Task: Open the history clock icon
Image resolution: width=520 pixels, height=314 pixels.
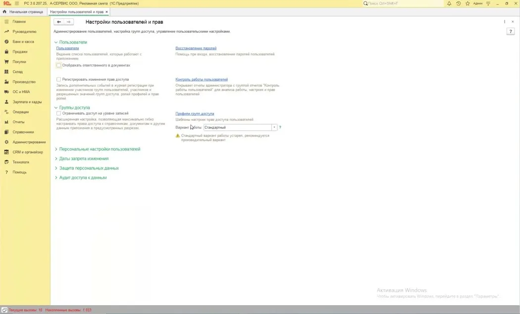Action: pyautogui.click(x=458, y=3)
